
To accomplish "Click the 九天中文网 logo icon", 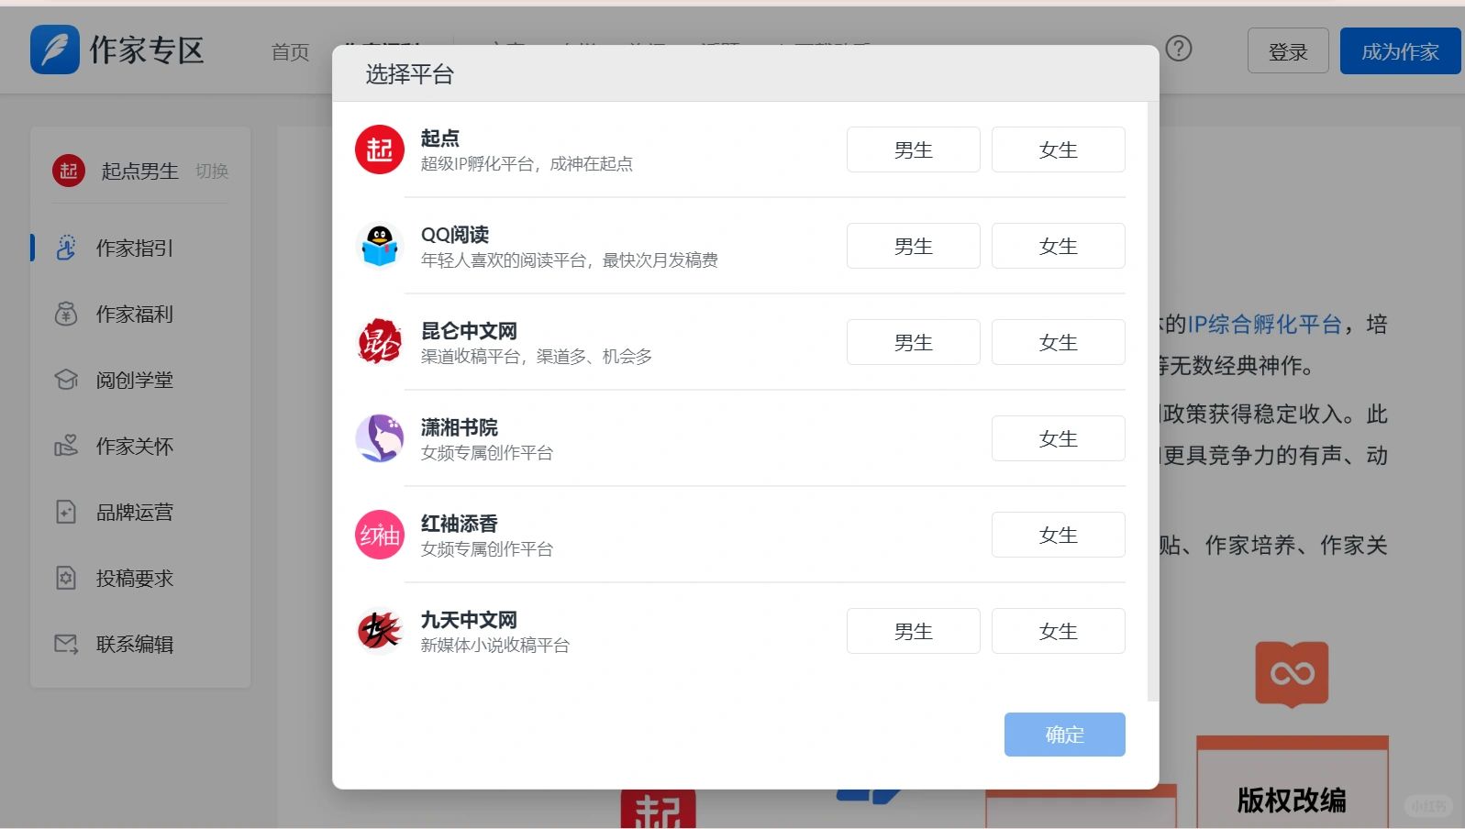I will pyautogui.click(x=379, y=631).
